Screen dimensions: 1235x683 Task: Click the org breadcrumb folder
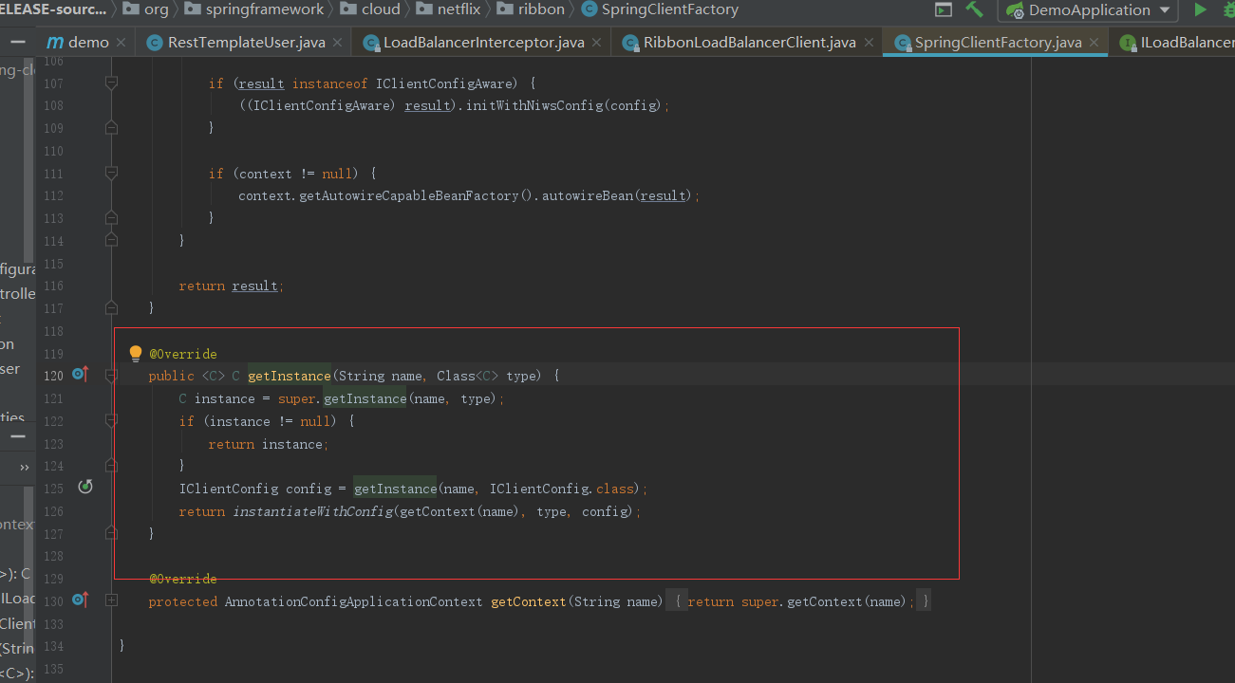tap(146, 9)
